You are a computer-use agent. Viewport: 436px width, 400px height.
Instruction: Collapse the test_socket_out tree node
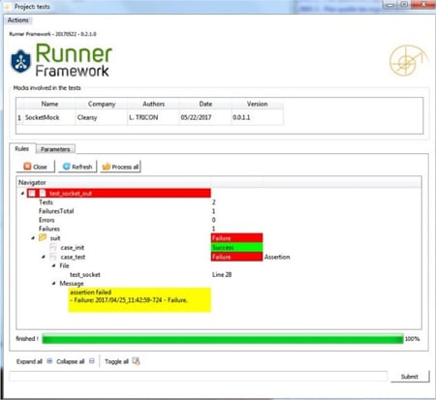(x=22, y=193)
